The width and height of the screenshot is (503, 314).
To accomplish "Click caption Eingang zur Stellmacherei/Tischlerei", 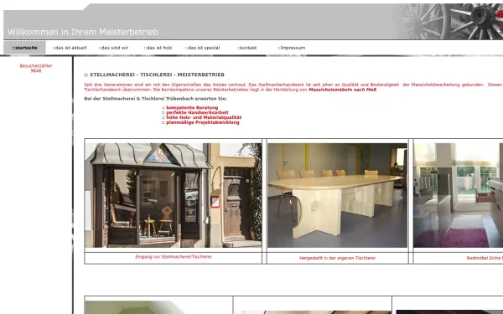I will coord(174,257).
